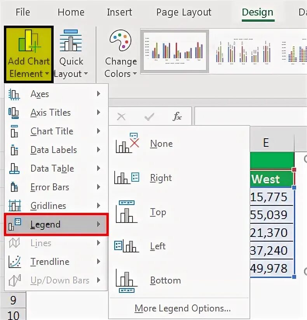Click the Error Bars menu icon

(14, 187)
